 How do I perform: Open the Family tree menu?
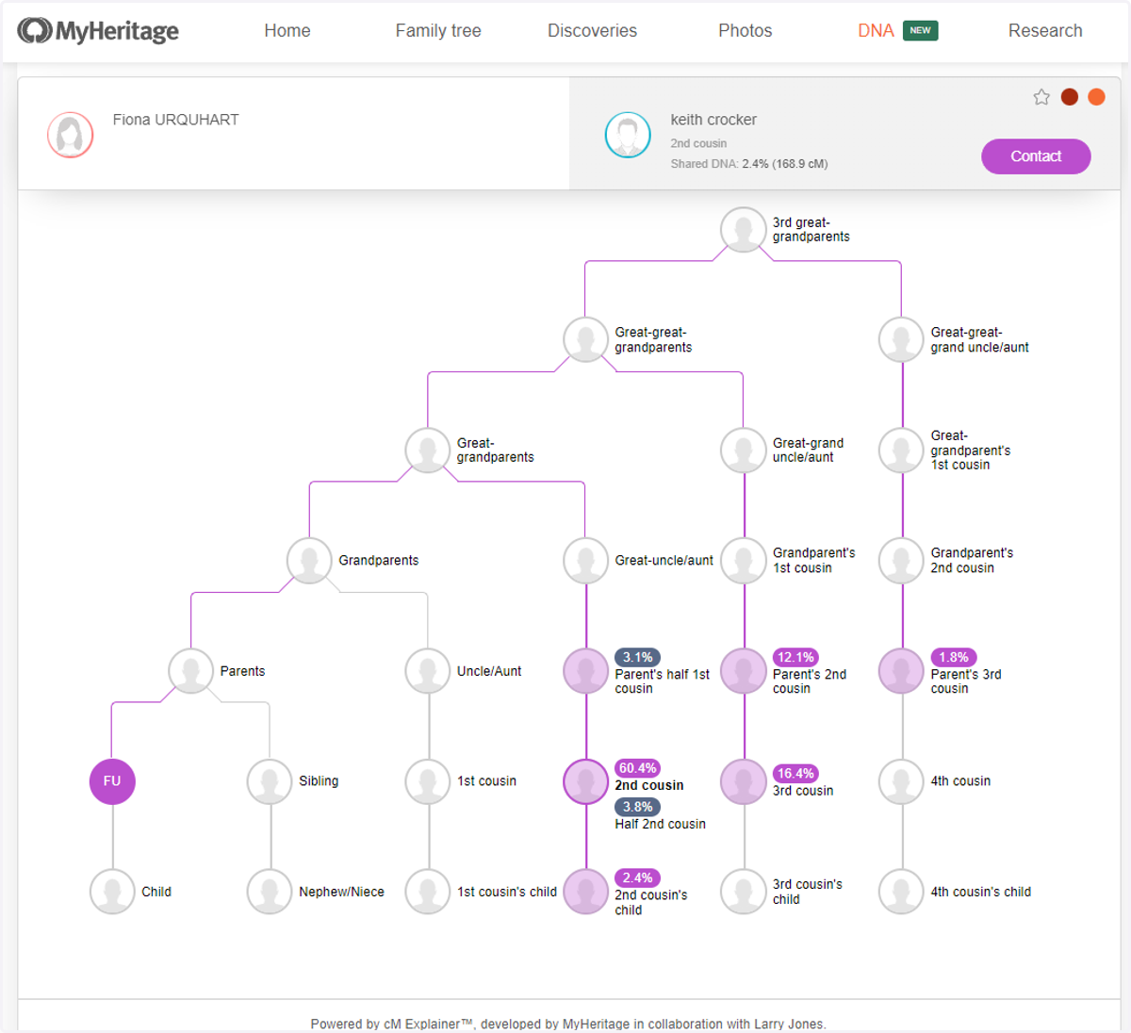tap(438, 31)
